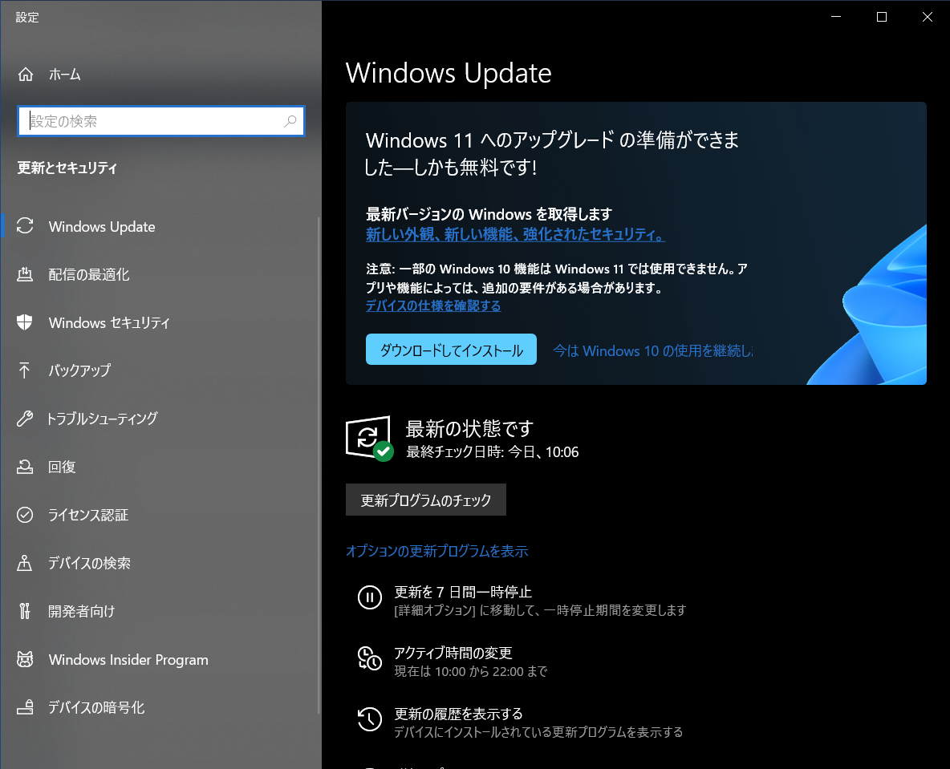Click the history icon beside 更新の履歴を表示する

tap(370, 719)
